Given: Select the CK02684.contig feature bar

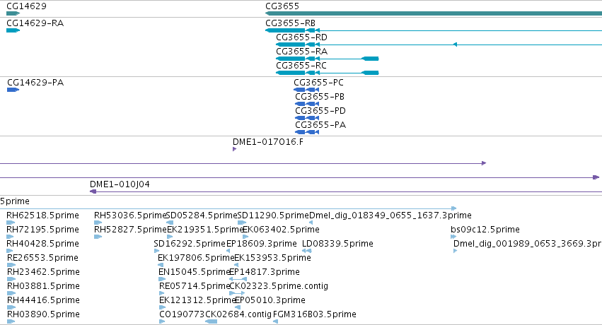Looking at the screenshot, I should (x=212, y=321).
